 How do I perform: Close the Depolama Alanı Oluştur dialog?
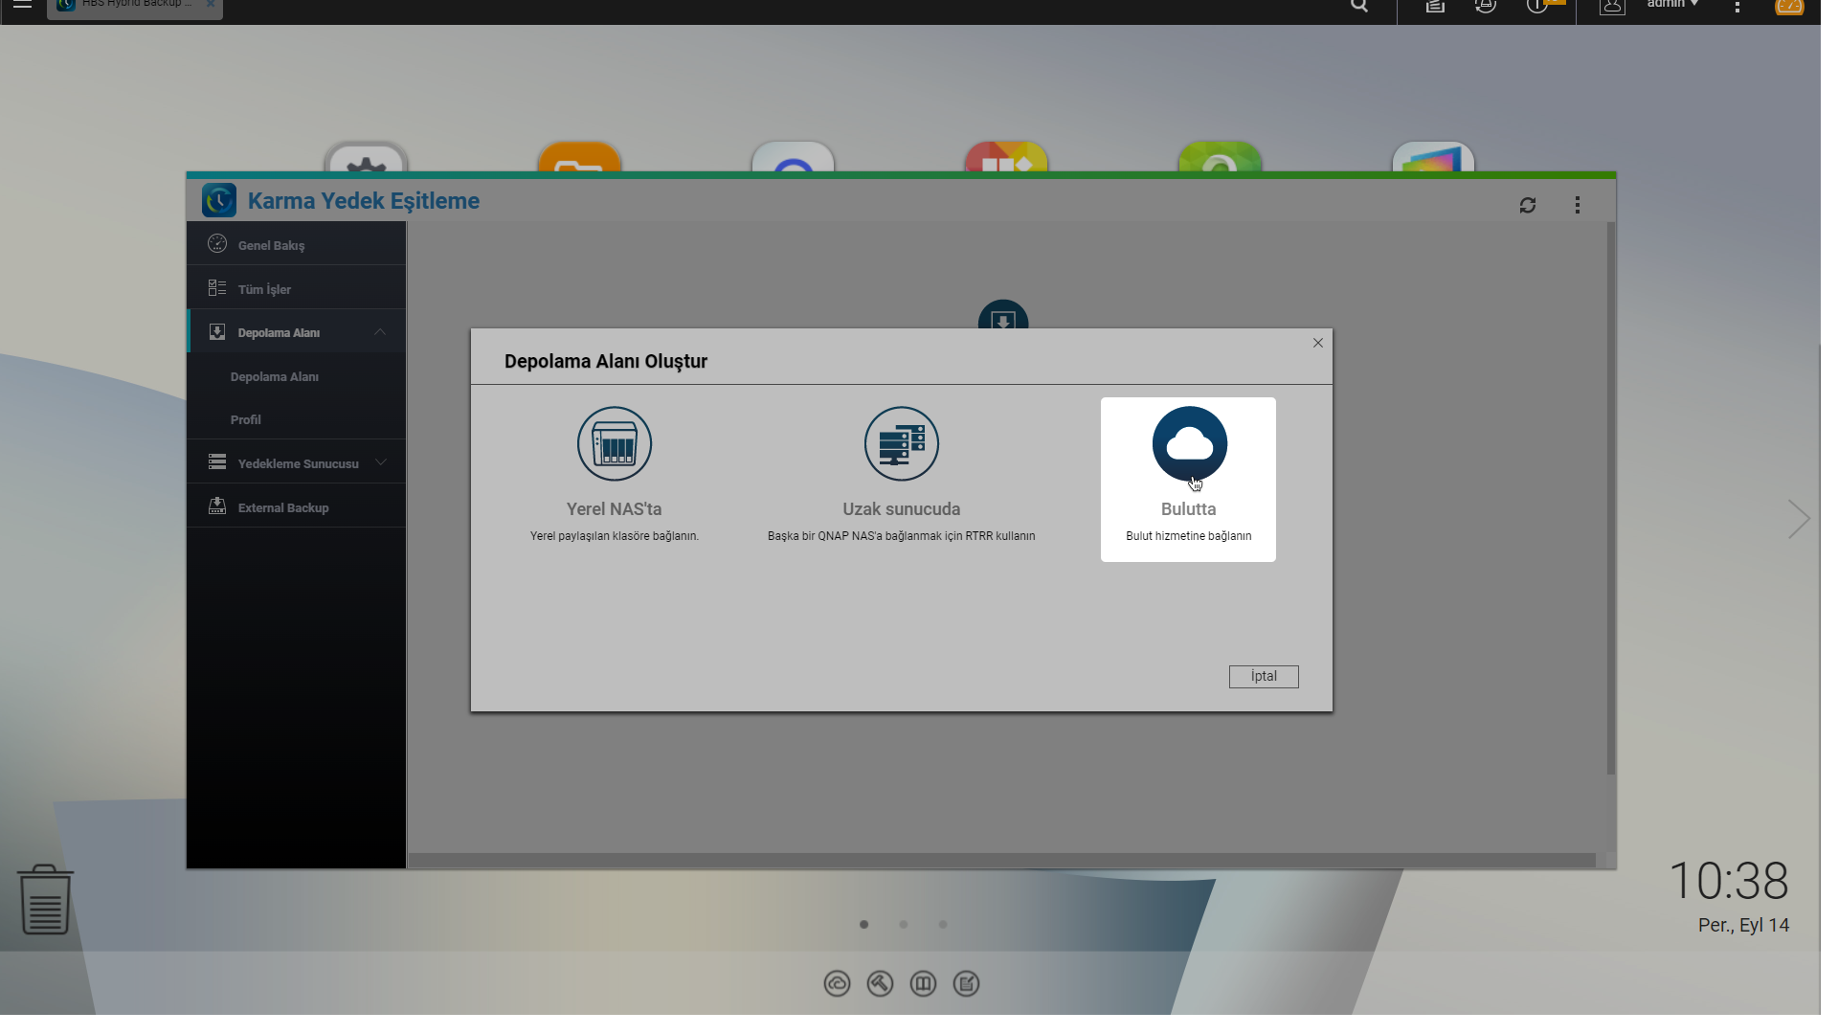(1318, 343)
